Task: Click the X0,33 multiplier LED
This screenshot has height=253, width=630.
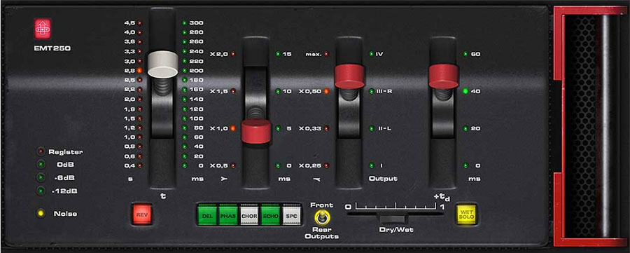Action: 326,129
